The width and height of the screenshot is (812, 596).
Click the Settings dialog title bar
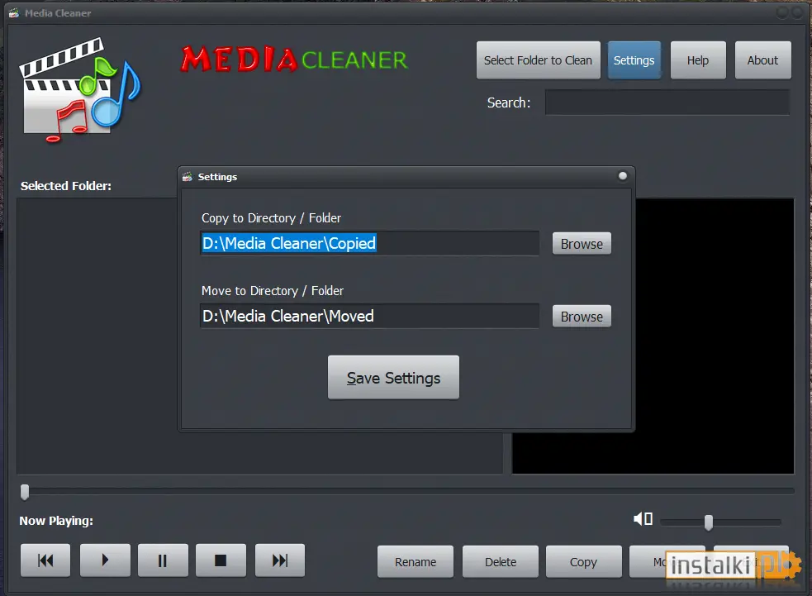[x=406, y=177]
